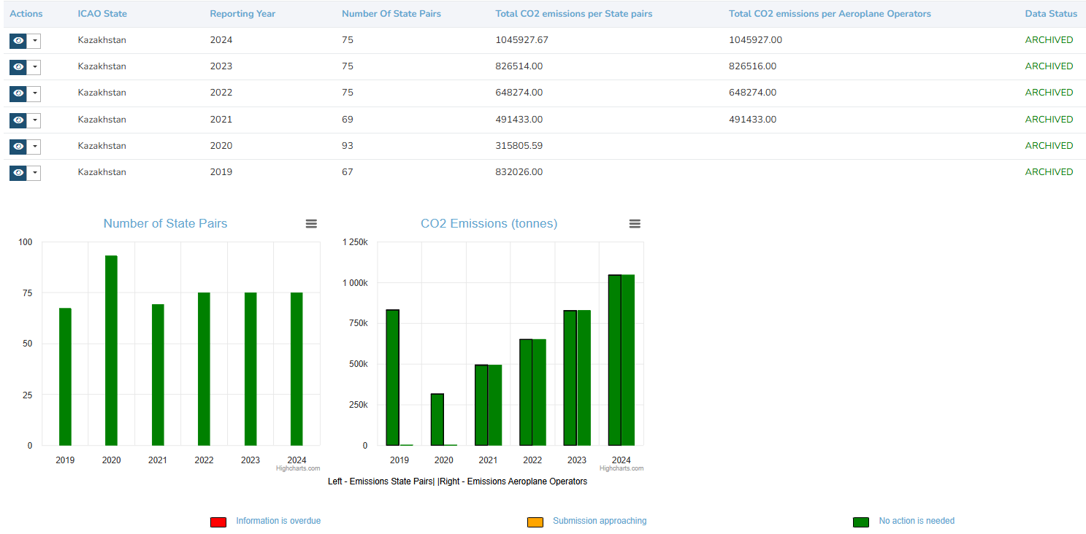
Task: Click the green No action is needed swatch
Action: coord(861,522)
